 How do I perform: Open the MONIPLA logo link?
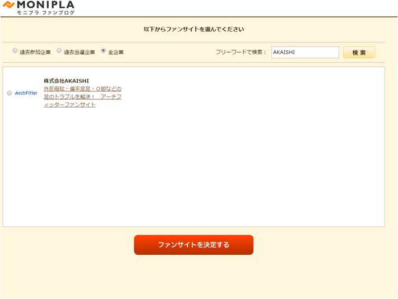coord(39,8)
